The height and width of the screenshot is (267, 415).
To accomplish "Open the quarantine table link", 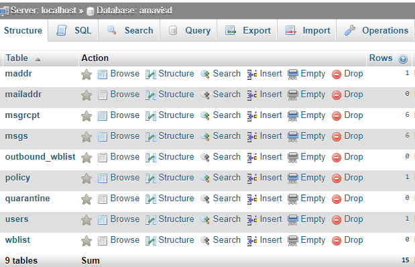I will pyautogui.click(x=27, y=198).
